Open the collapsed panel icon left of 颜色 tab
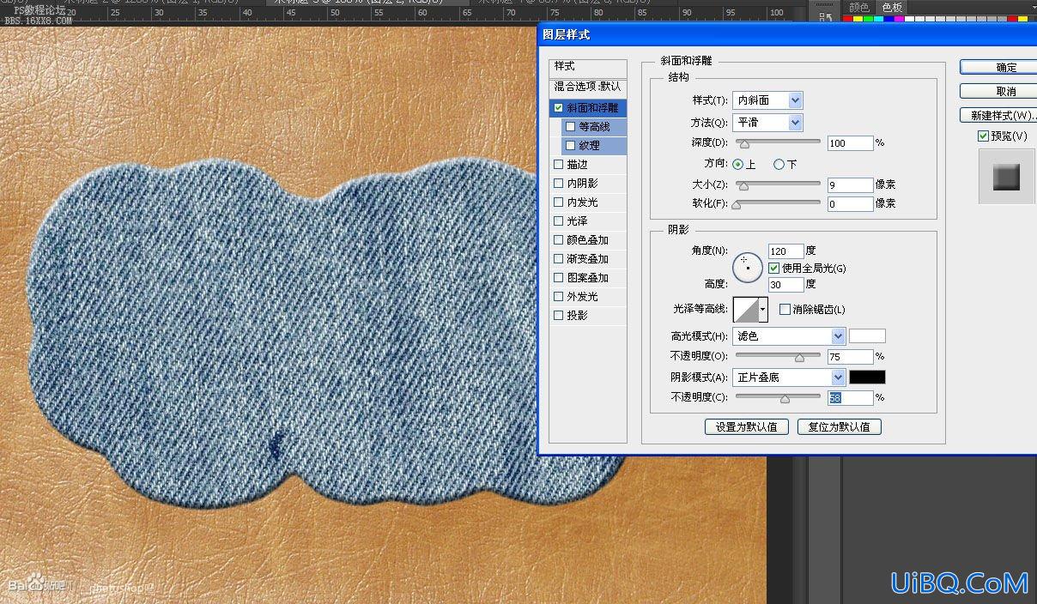Viewport: 1037px width, 604px height. tap(826, 16)
